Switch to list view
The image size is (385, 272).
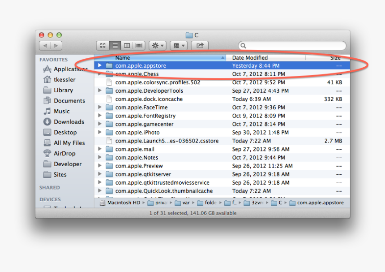click(115, 46)
